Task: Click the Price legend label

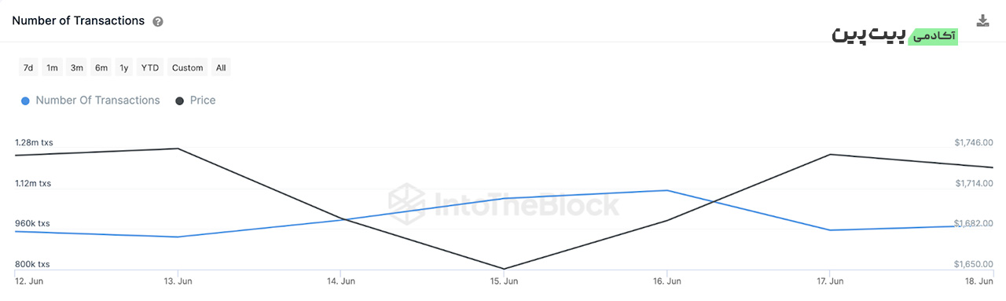Action: tap(203, 101)
